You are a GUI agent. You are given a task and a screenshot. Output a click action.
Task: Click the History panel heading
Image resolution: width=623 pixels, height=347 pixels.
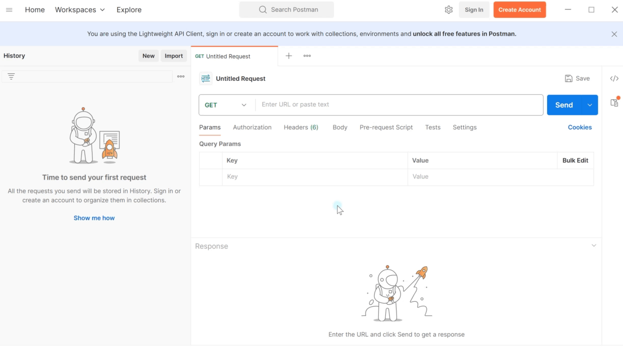point(14,56)
